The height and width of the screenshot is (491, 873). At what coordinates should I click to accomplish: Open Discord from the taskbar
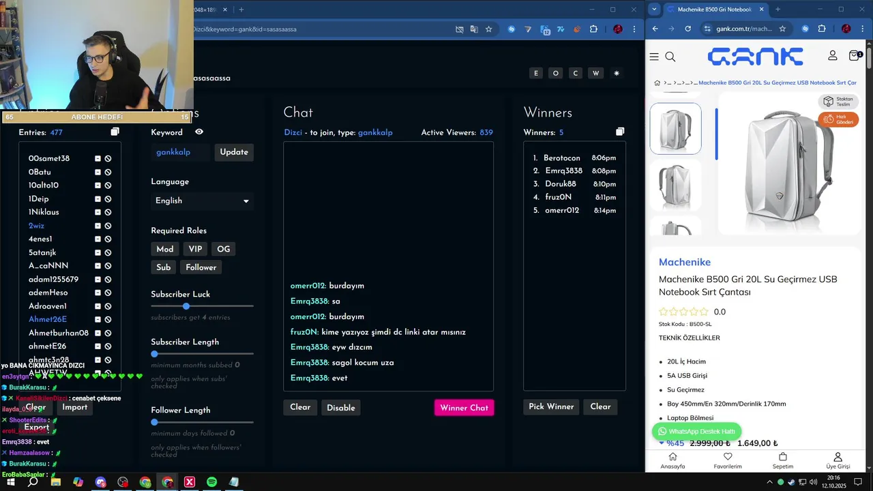pos(101,482)
